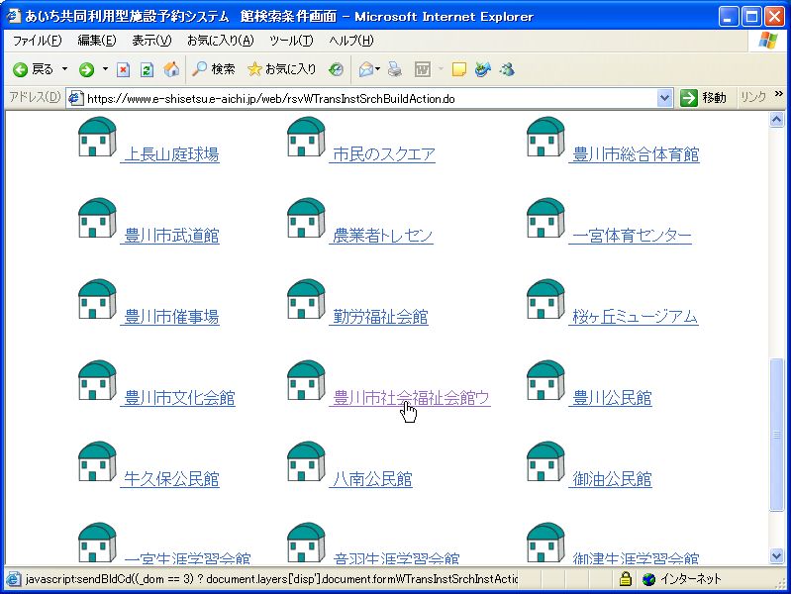The image size is (791, 594).
Task: Expand the address bar URL dropdown
Action: 665,98
